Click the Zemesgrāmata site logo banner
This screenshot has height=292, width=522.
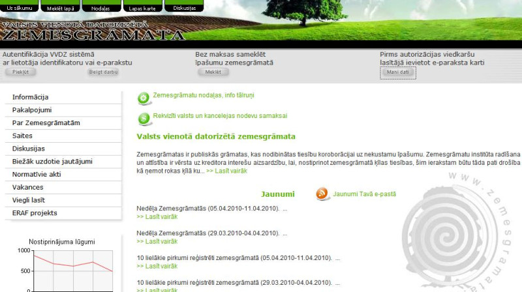coord(93,31)
